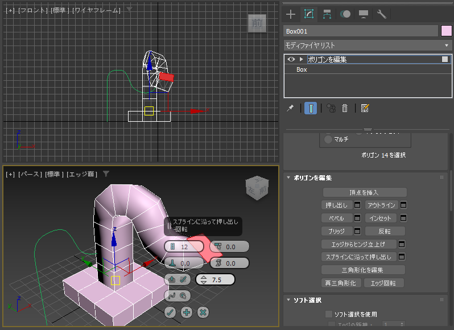Click the caddy taper amount 0.0 field
Screen dimensions: 454x330
229,246
